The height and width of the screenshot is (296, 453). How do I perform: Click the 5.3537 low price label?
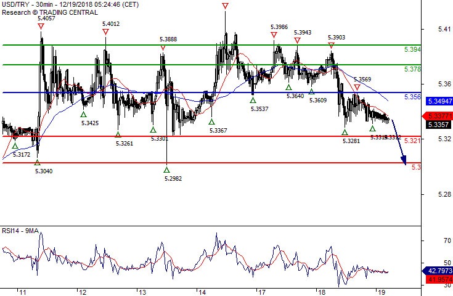click(x=259, y=109)
